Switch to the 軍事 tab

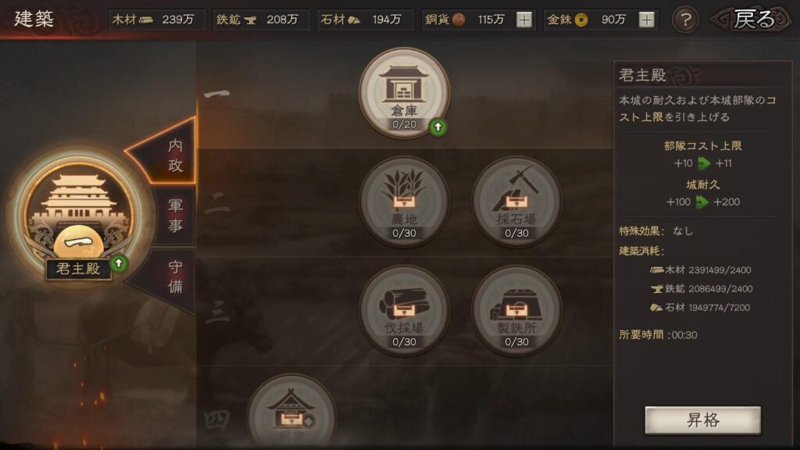(174, 216)
